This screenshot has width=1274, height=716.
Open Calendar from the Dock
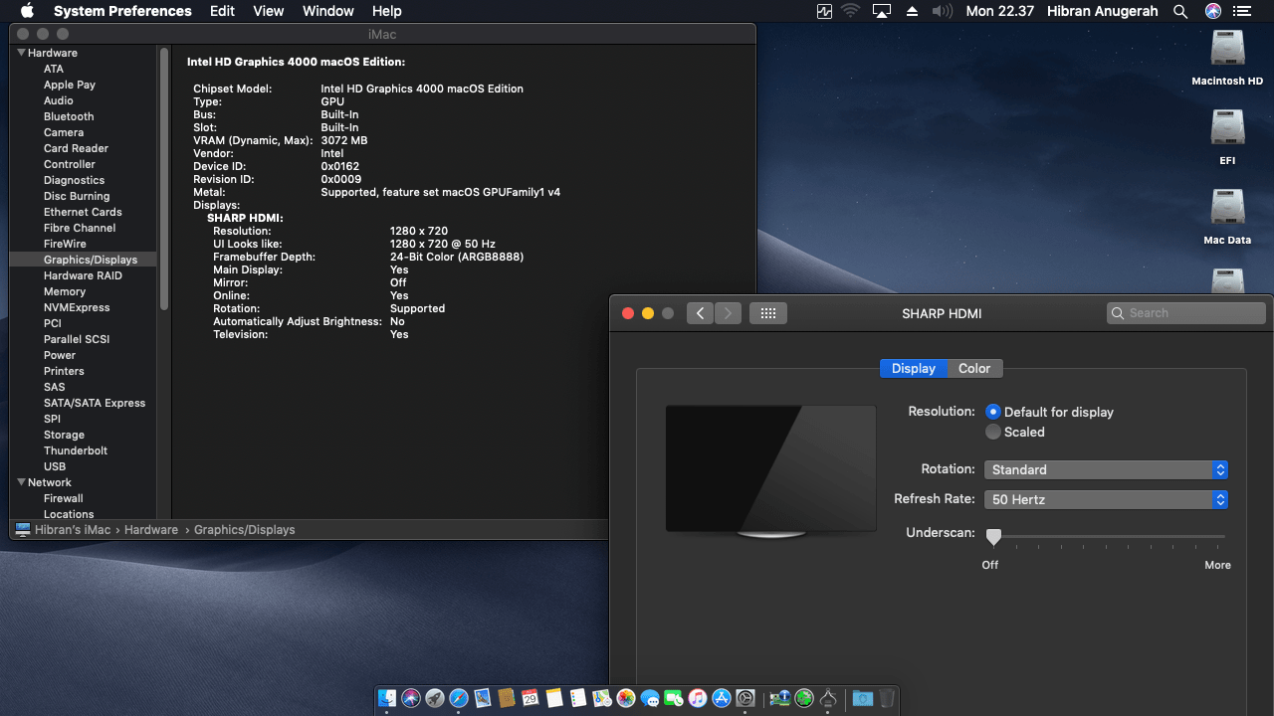(531, 699)
